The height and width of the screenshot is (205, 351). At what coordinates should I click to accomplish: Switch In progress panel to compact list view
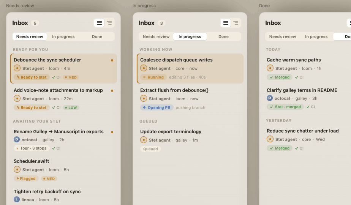coord(236,23)
